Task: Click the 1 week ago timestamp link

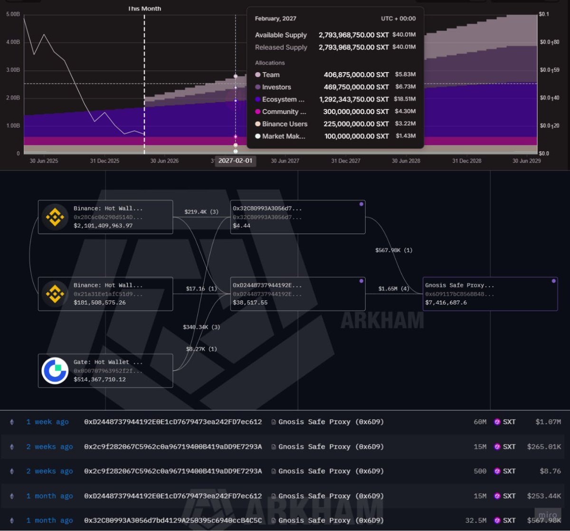Action: click(x=47, y=422)
